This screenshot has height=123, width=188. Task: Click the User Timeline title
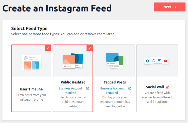point(31,89)
